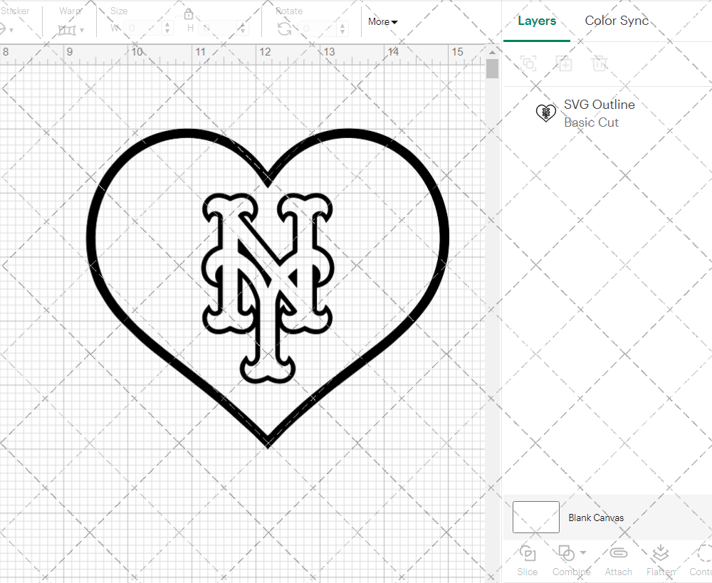This screenshot has height=583, width=712.
Task: Open the More dropdown menu
Action: pyautogui.click(x=382, y=21)
